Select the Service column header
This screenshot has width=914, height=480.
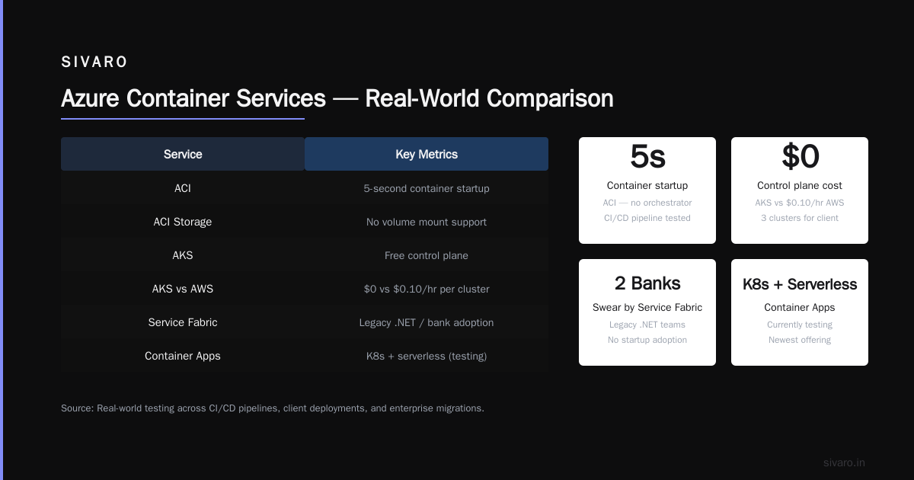pos(183,154)
